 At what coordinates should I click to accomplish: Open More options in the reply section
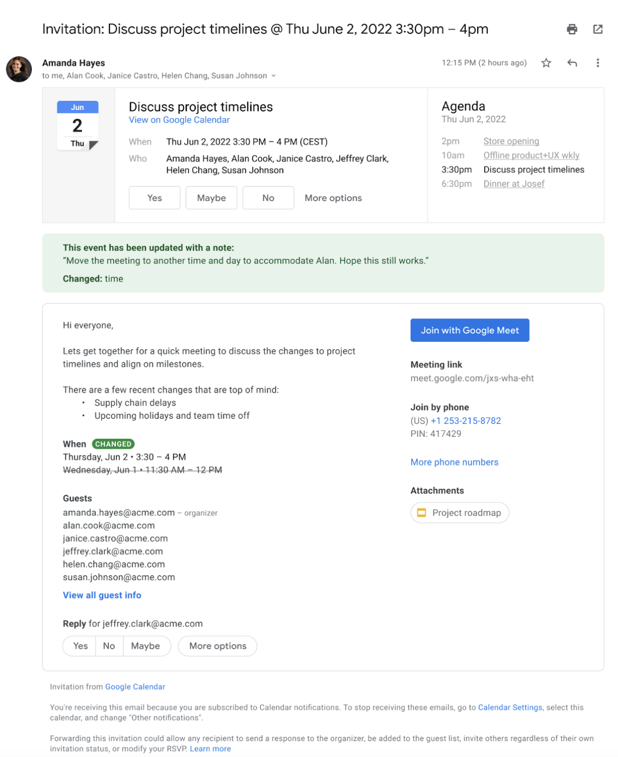pyautogui.click(x=217, y=646)
